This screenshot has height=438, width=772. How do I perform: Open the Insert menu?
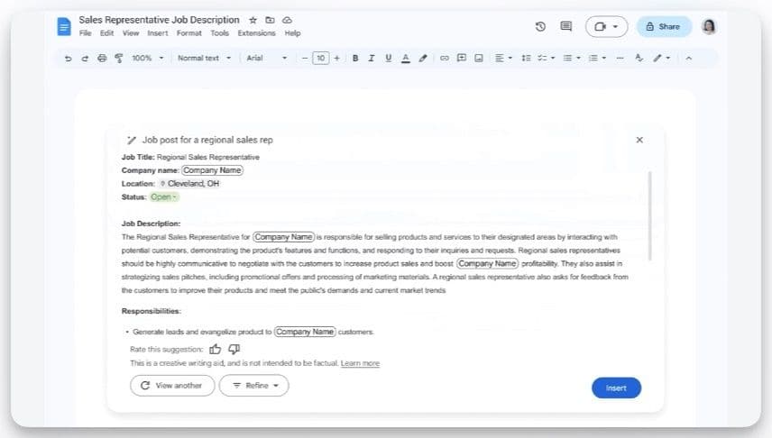click(158, 33)
